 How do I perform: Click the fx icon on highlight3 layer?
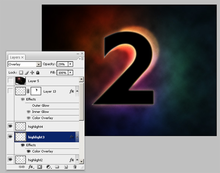(72, 137)
